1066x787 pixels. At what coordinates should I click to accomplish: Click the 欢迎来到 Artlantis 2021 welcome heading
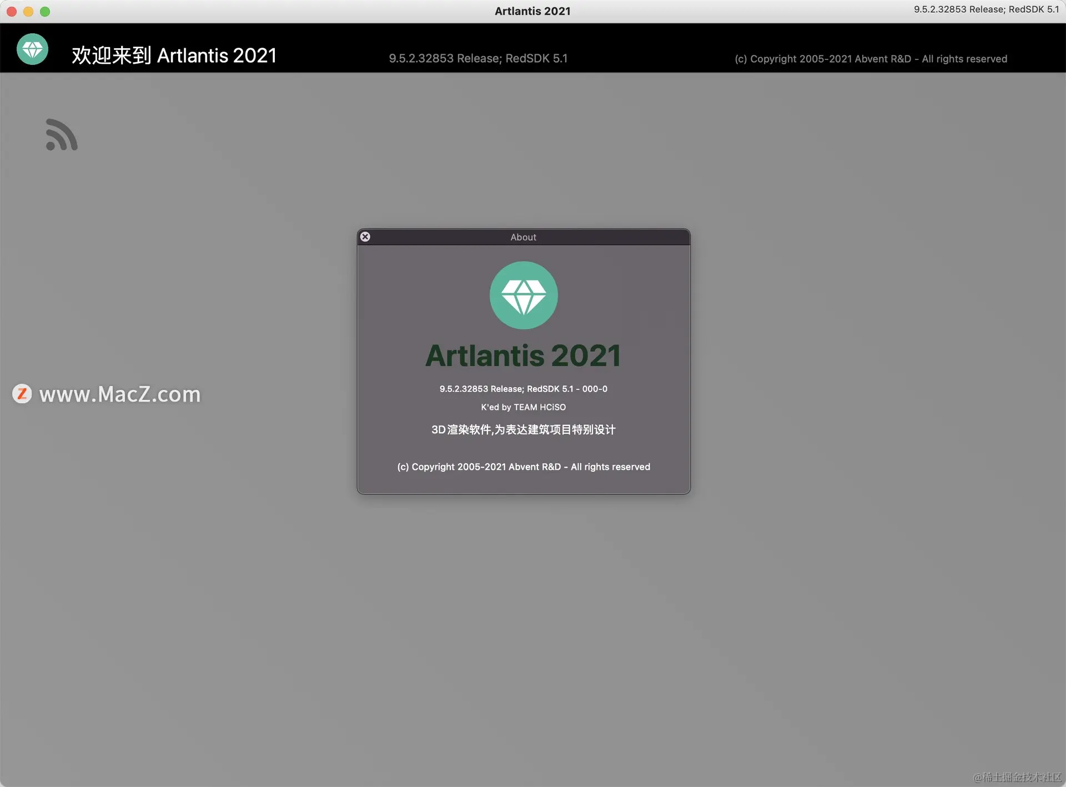[174, 55]
